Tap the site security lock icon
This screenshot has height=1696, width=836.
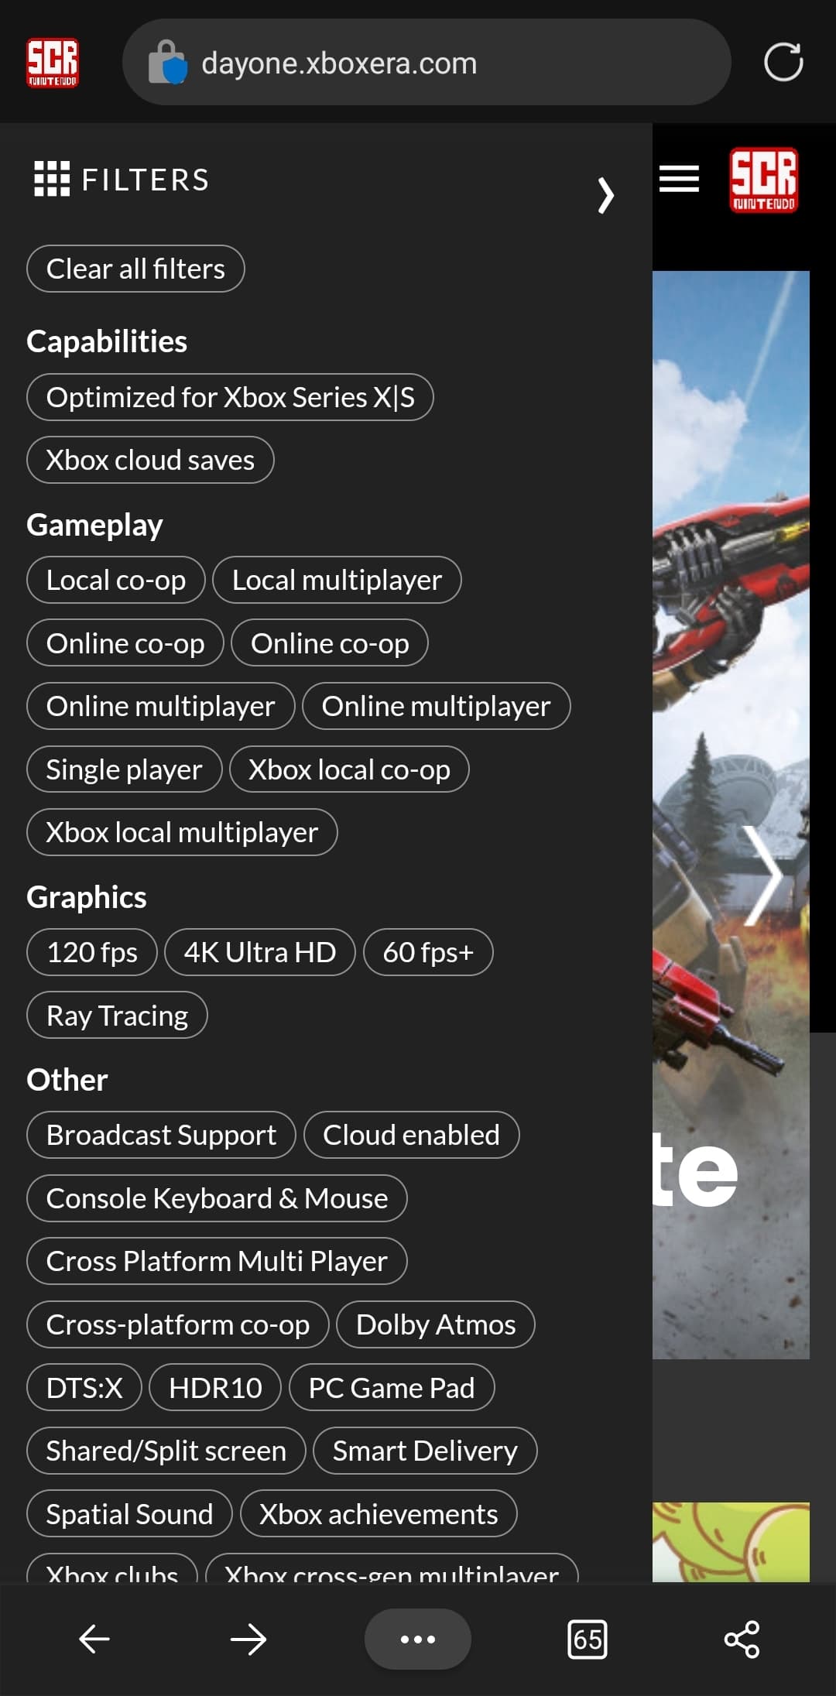[x=168, y=62]
